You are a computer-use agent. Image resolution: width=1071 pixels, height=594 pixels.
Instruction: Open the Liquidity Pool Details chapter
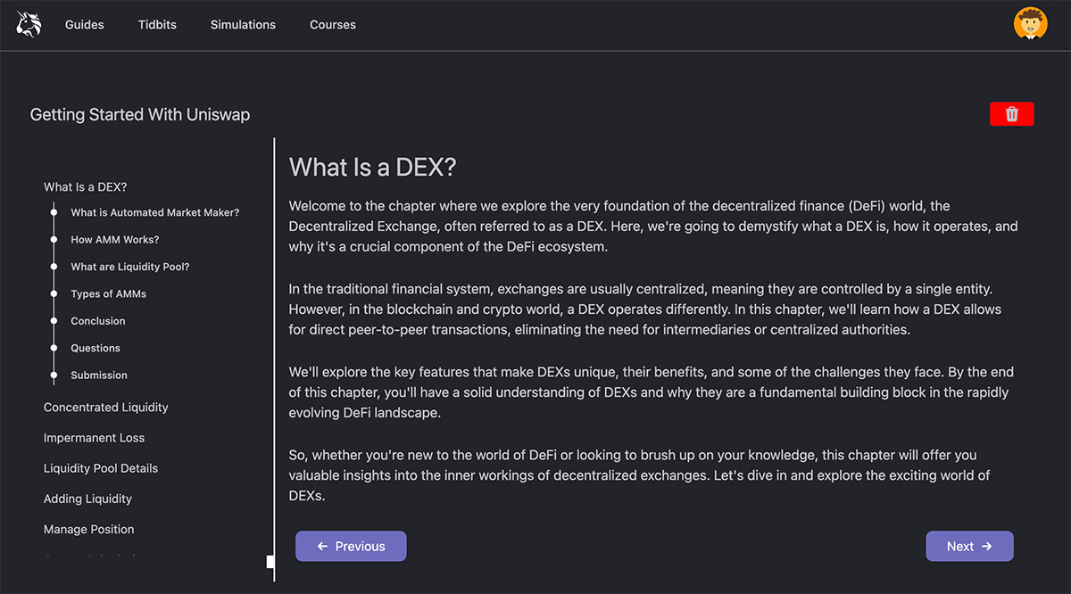(101, 468)
